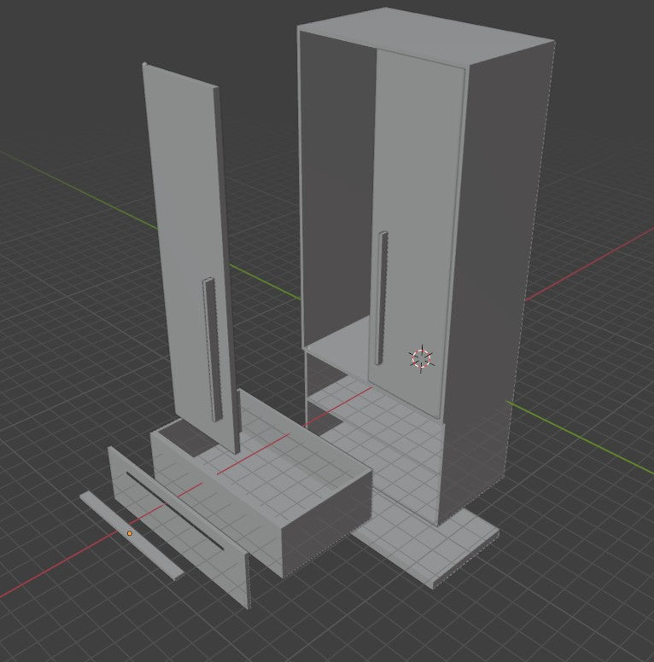Select the base plate beneath the cabinet
The image size is (654, 662).
coord(427,544)
